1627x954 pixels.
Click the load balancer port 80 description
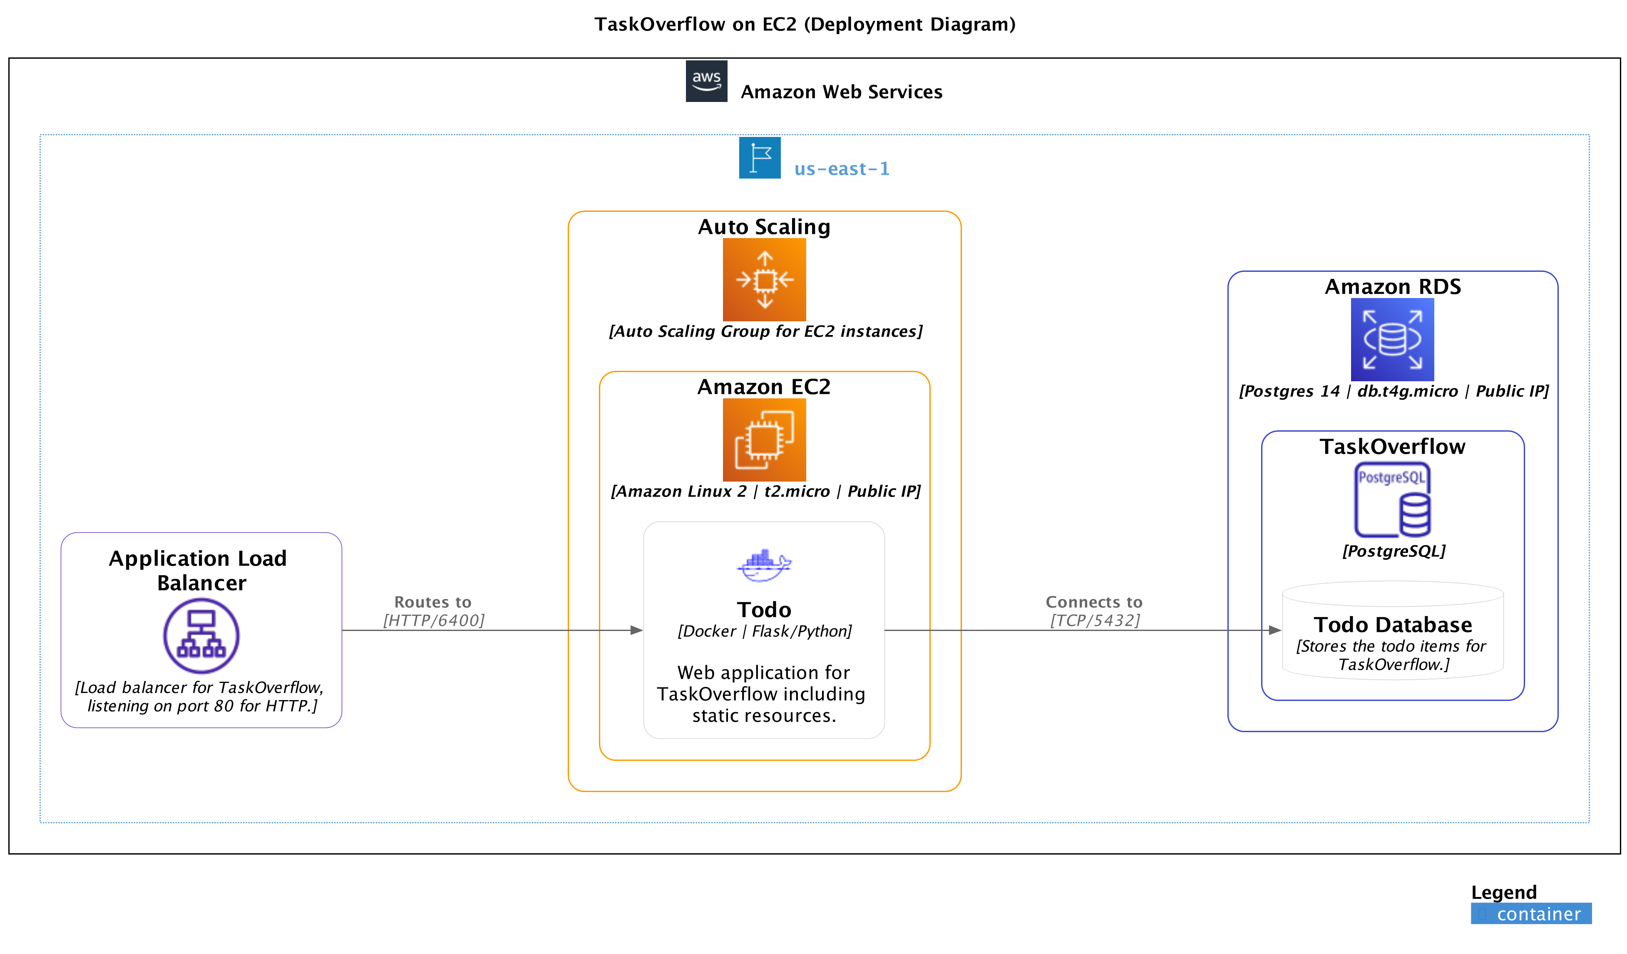200,696
